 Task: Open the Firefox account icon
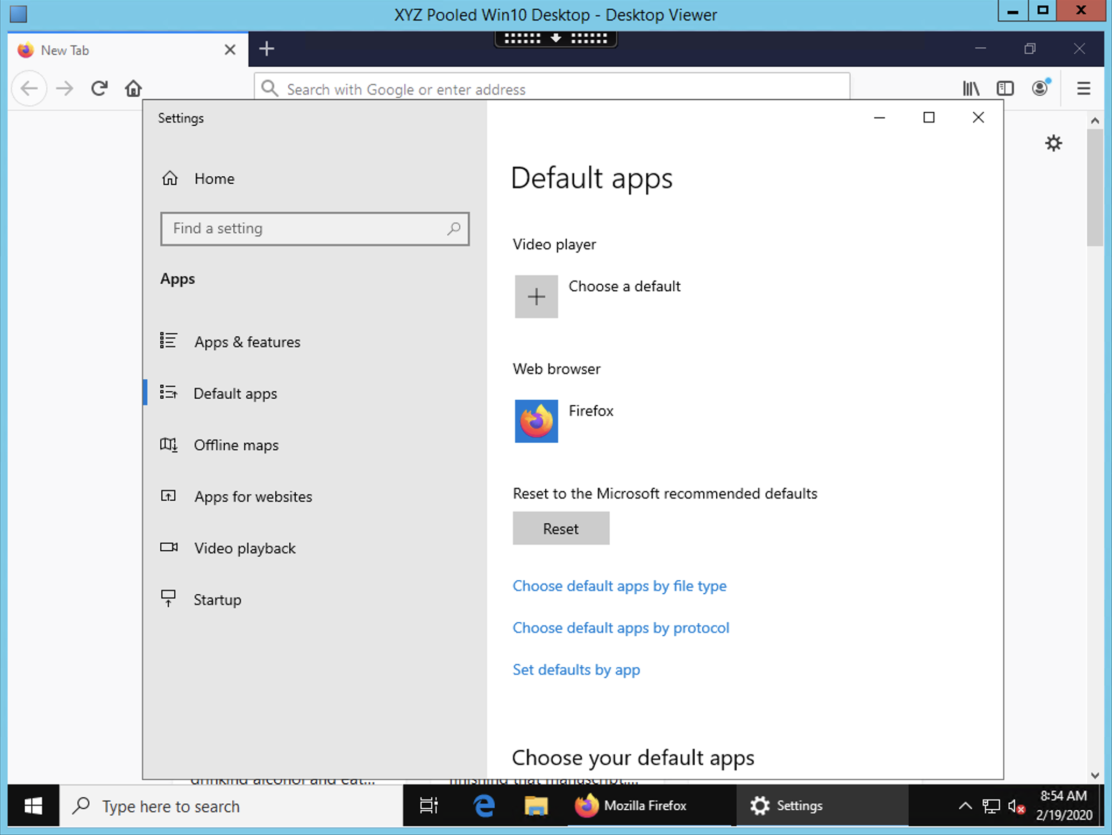point(1040,88)
